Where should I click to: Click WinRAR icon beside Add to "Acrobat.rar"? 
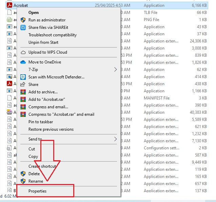click(23, 99)
